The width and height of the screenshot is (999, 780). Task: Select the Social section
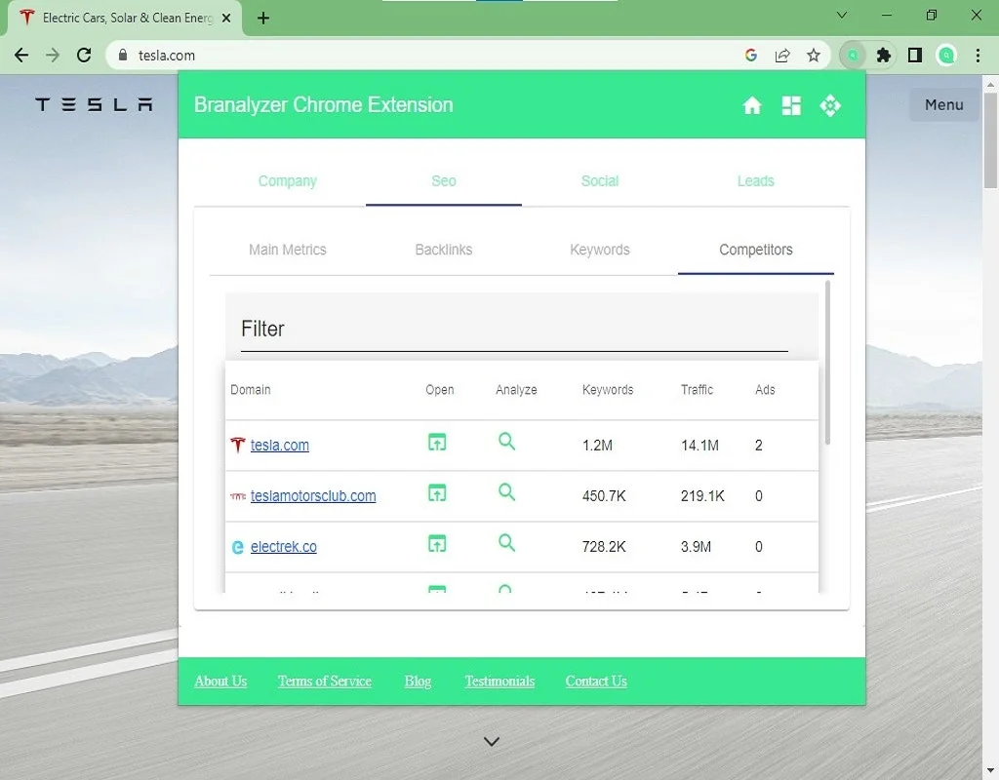(x=599, y=181)
